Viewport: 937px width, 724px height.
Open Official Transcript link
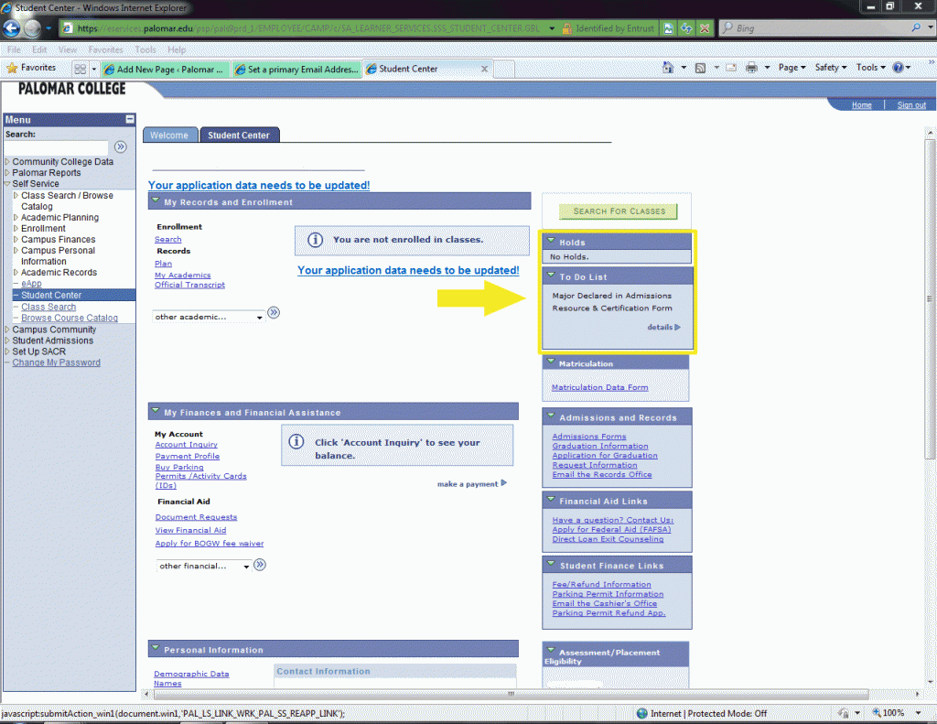(189, 286)
